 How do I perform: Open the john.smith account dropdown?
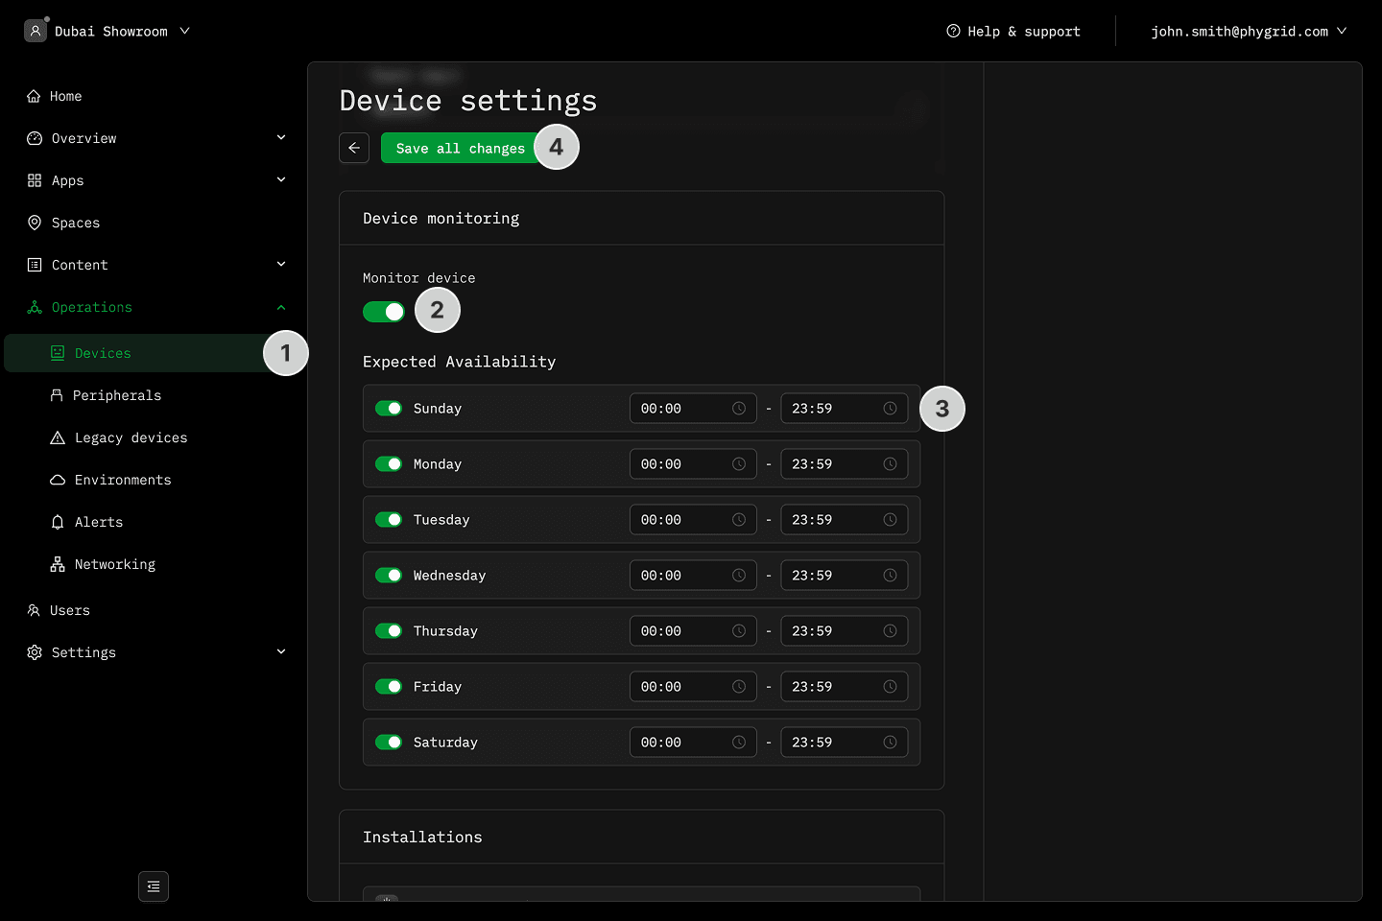pos(1248,32)
